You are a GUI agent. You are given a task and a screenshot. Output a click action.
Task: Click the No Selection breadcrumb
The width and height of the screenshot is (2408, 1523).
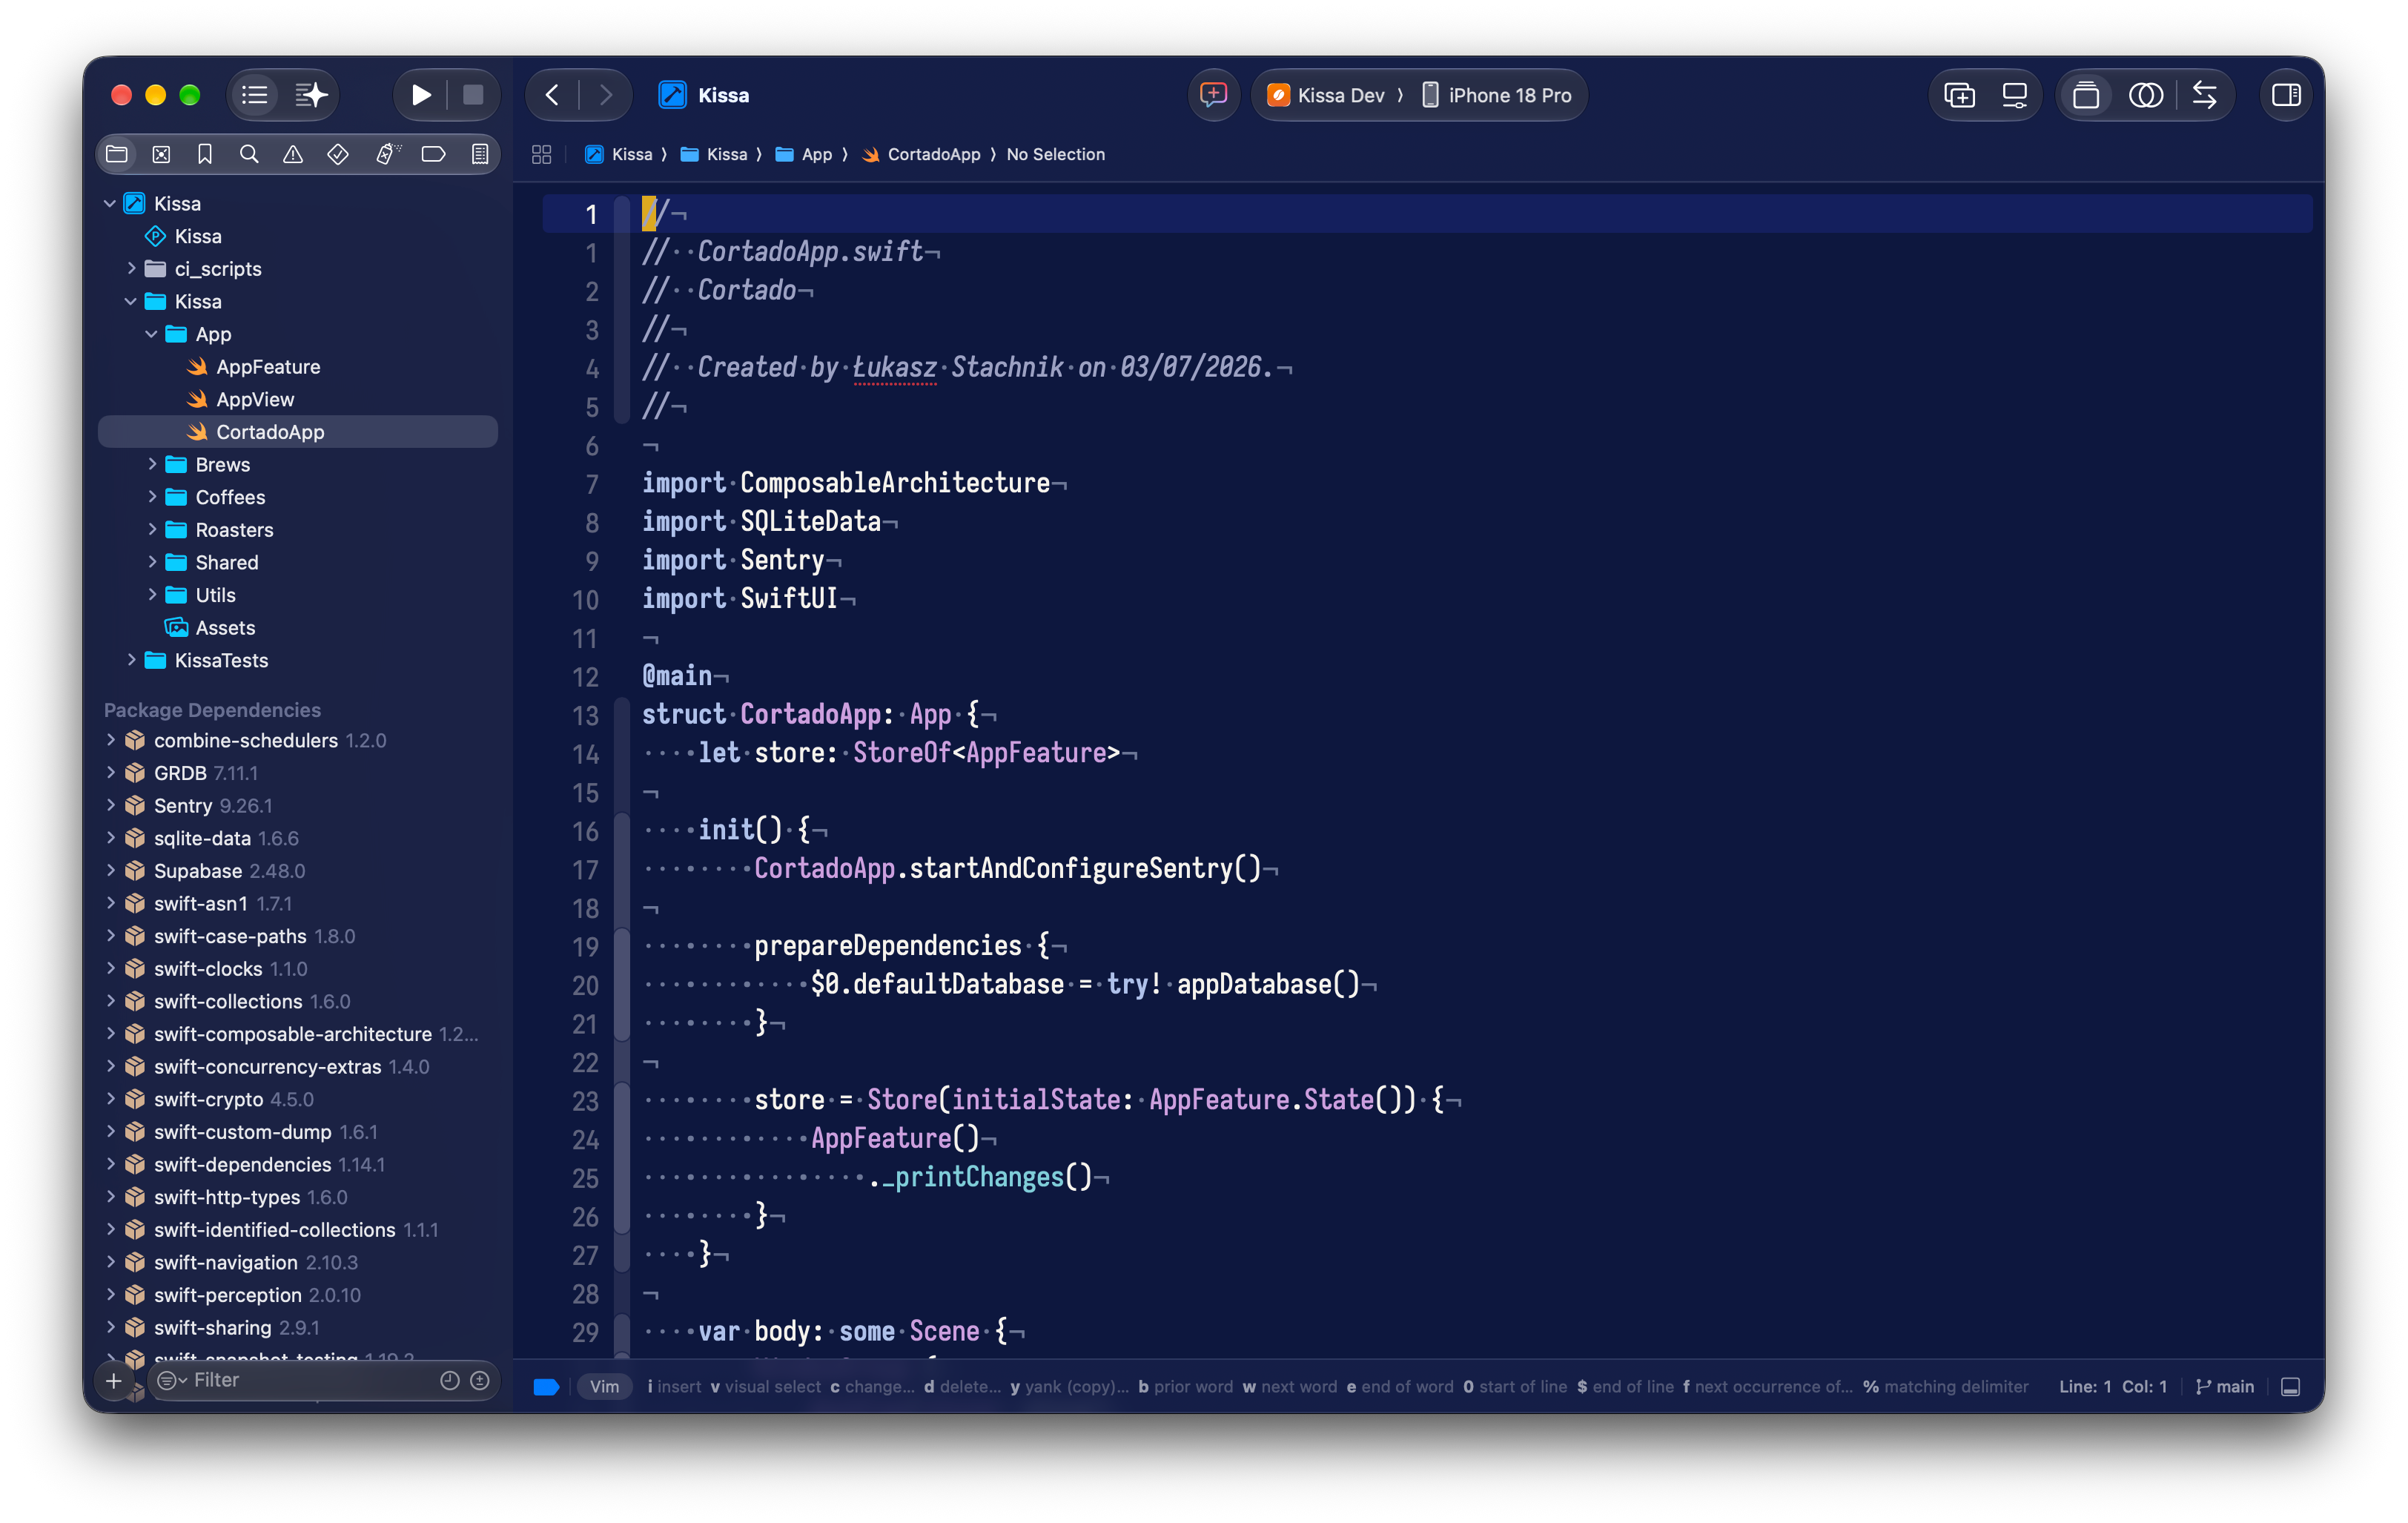[1055, 154]
